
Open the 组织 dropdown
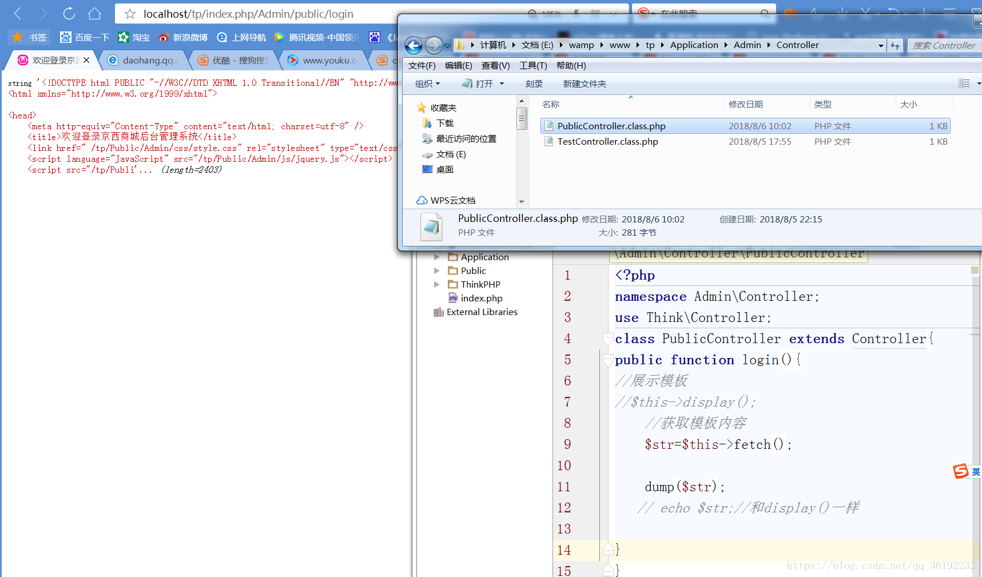[x=428, y=84]
